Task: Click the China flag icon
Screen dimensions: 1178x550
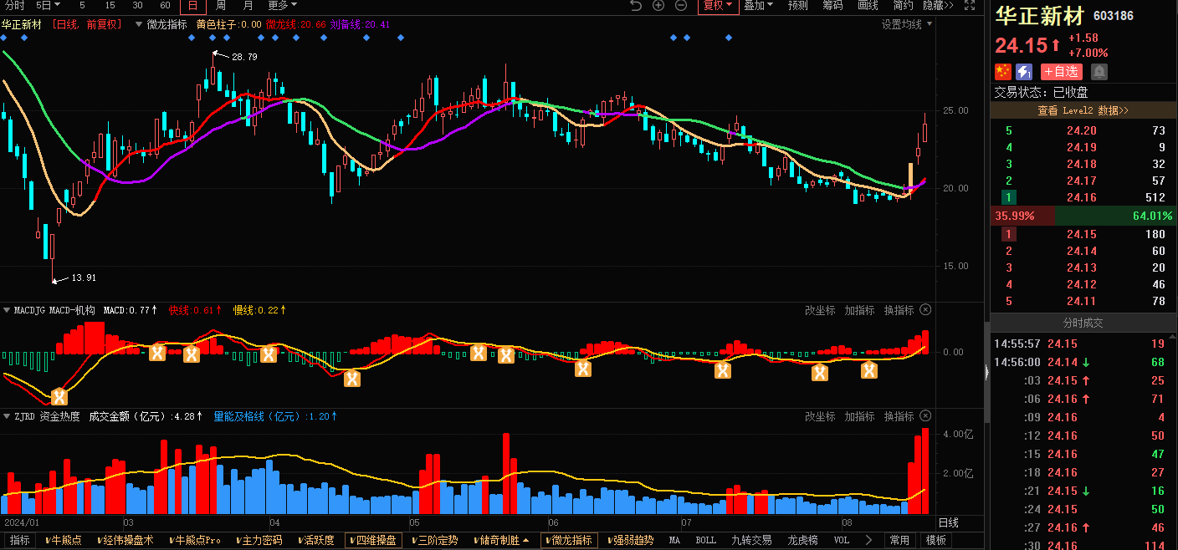Action: click(1002, 72)
